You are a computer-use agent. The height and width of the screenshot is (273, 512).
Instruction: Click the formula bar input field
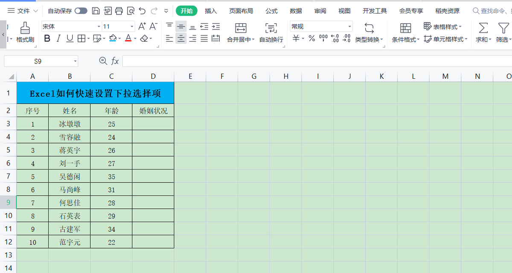click(x=317, y=61)
